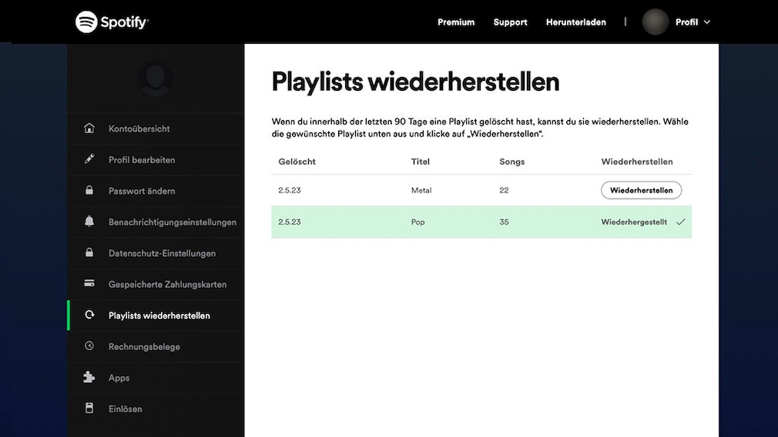Click the card icon beside Gespeicherte Zahlungskarten
Screen dimensions: 778x437
(89, 284)
